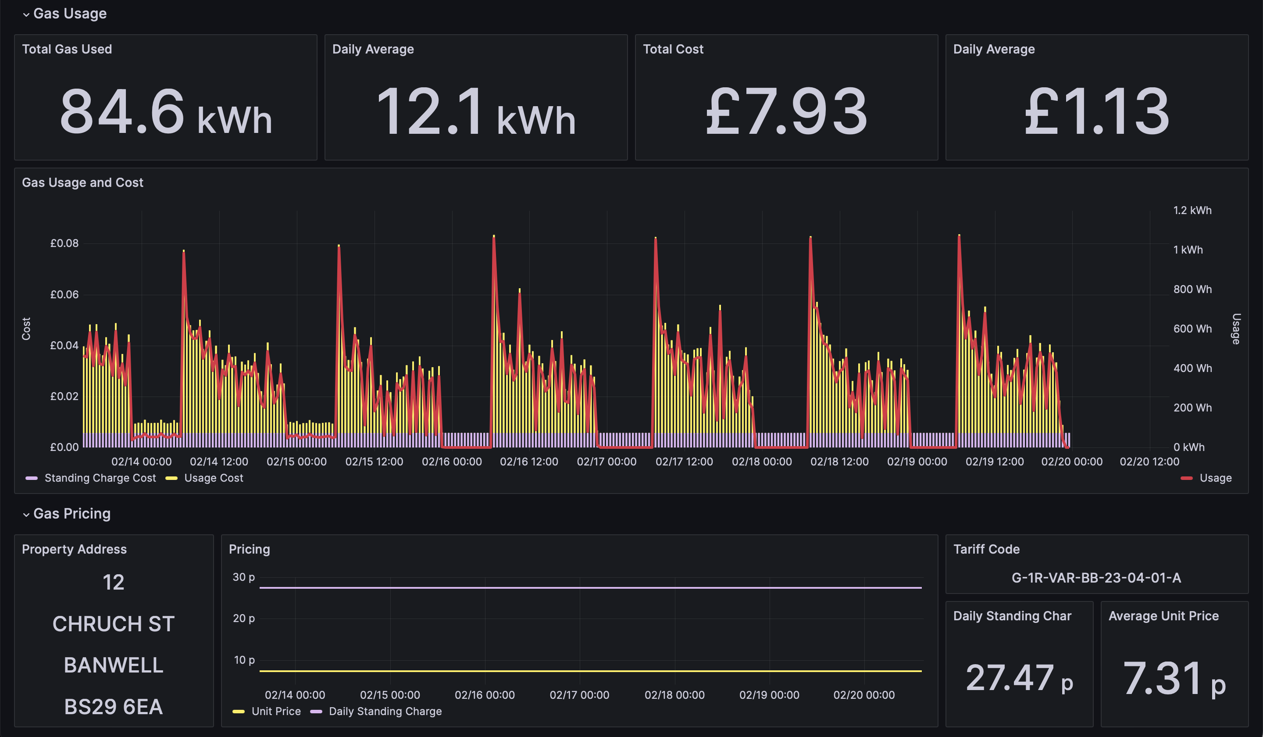
Task: Click the 27.47 p standing charge value
Action: [1019, 678]
